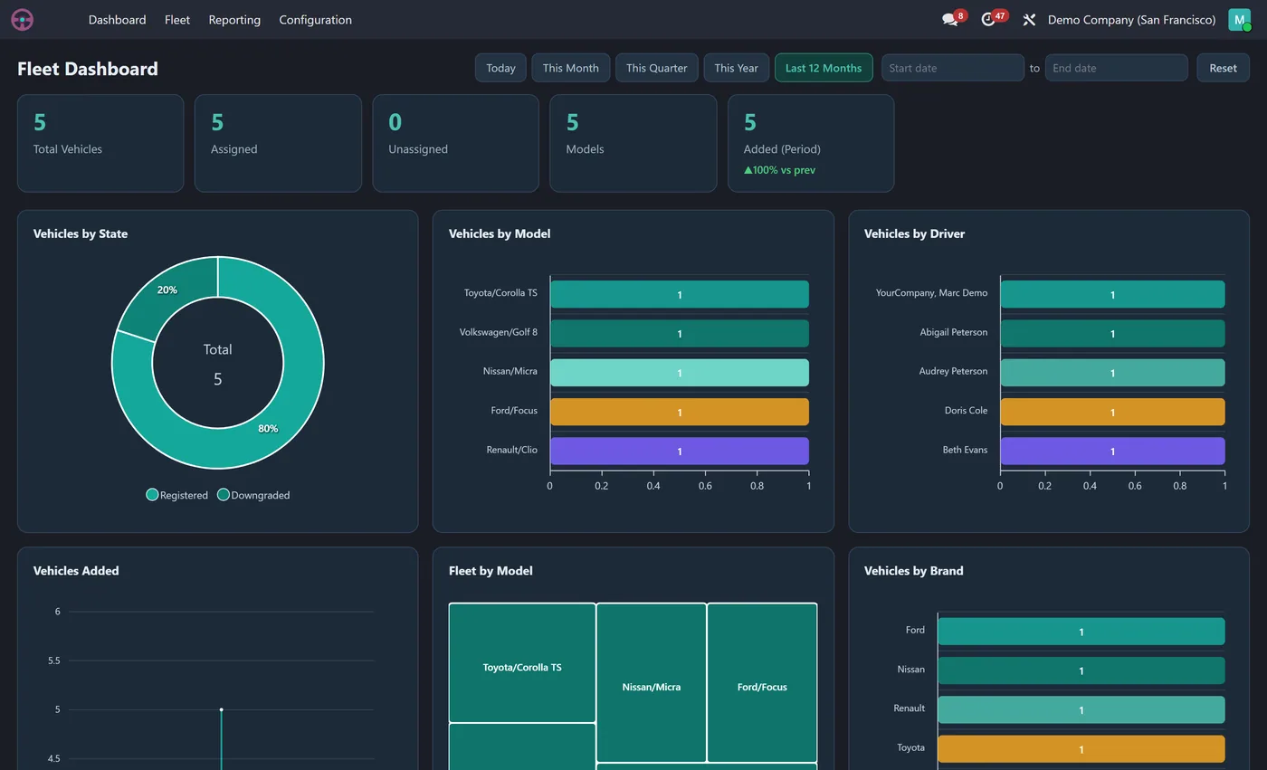This screenshot has height=770, width=1267.
Task: Open the user avatar M menu
Action: 1239,20
